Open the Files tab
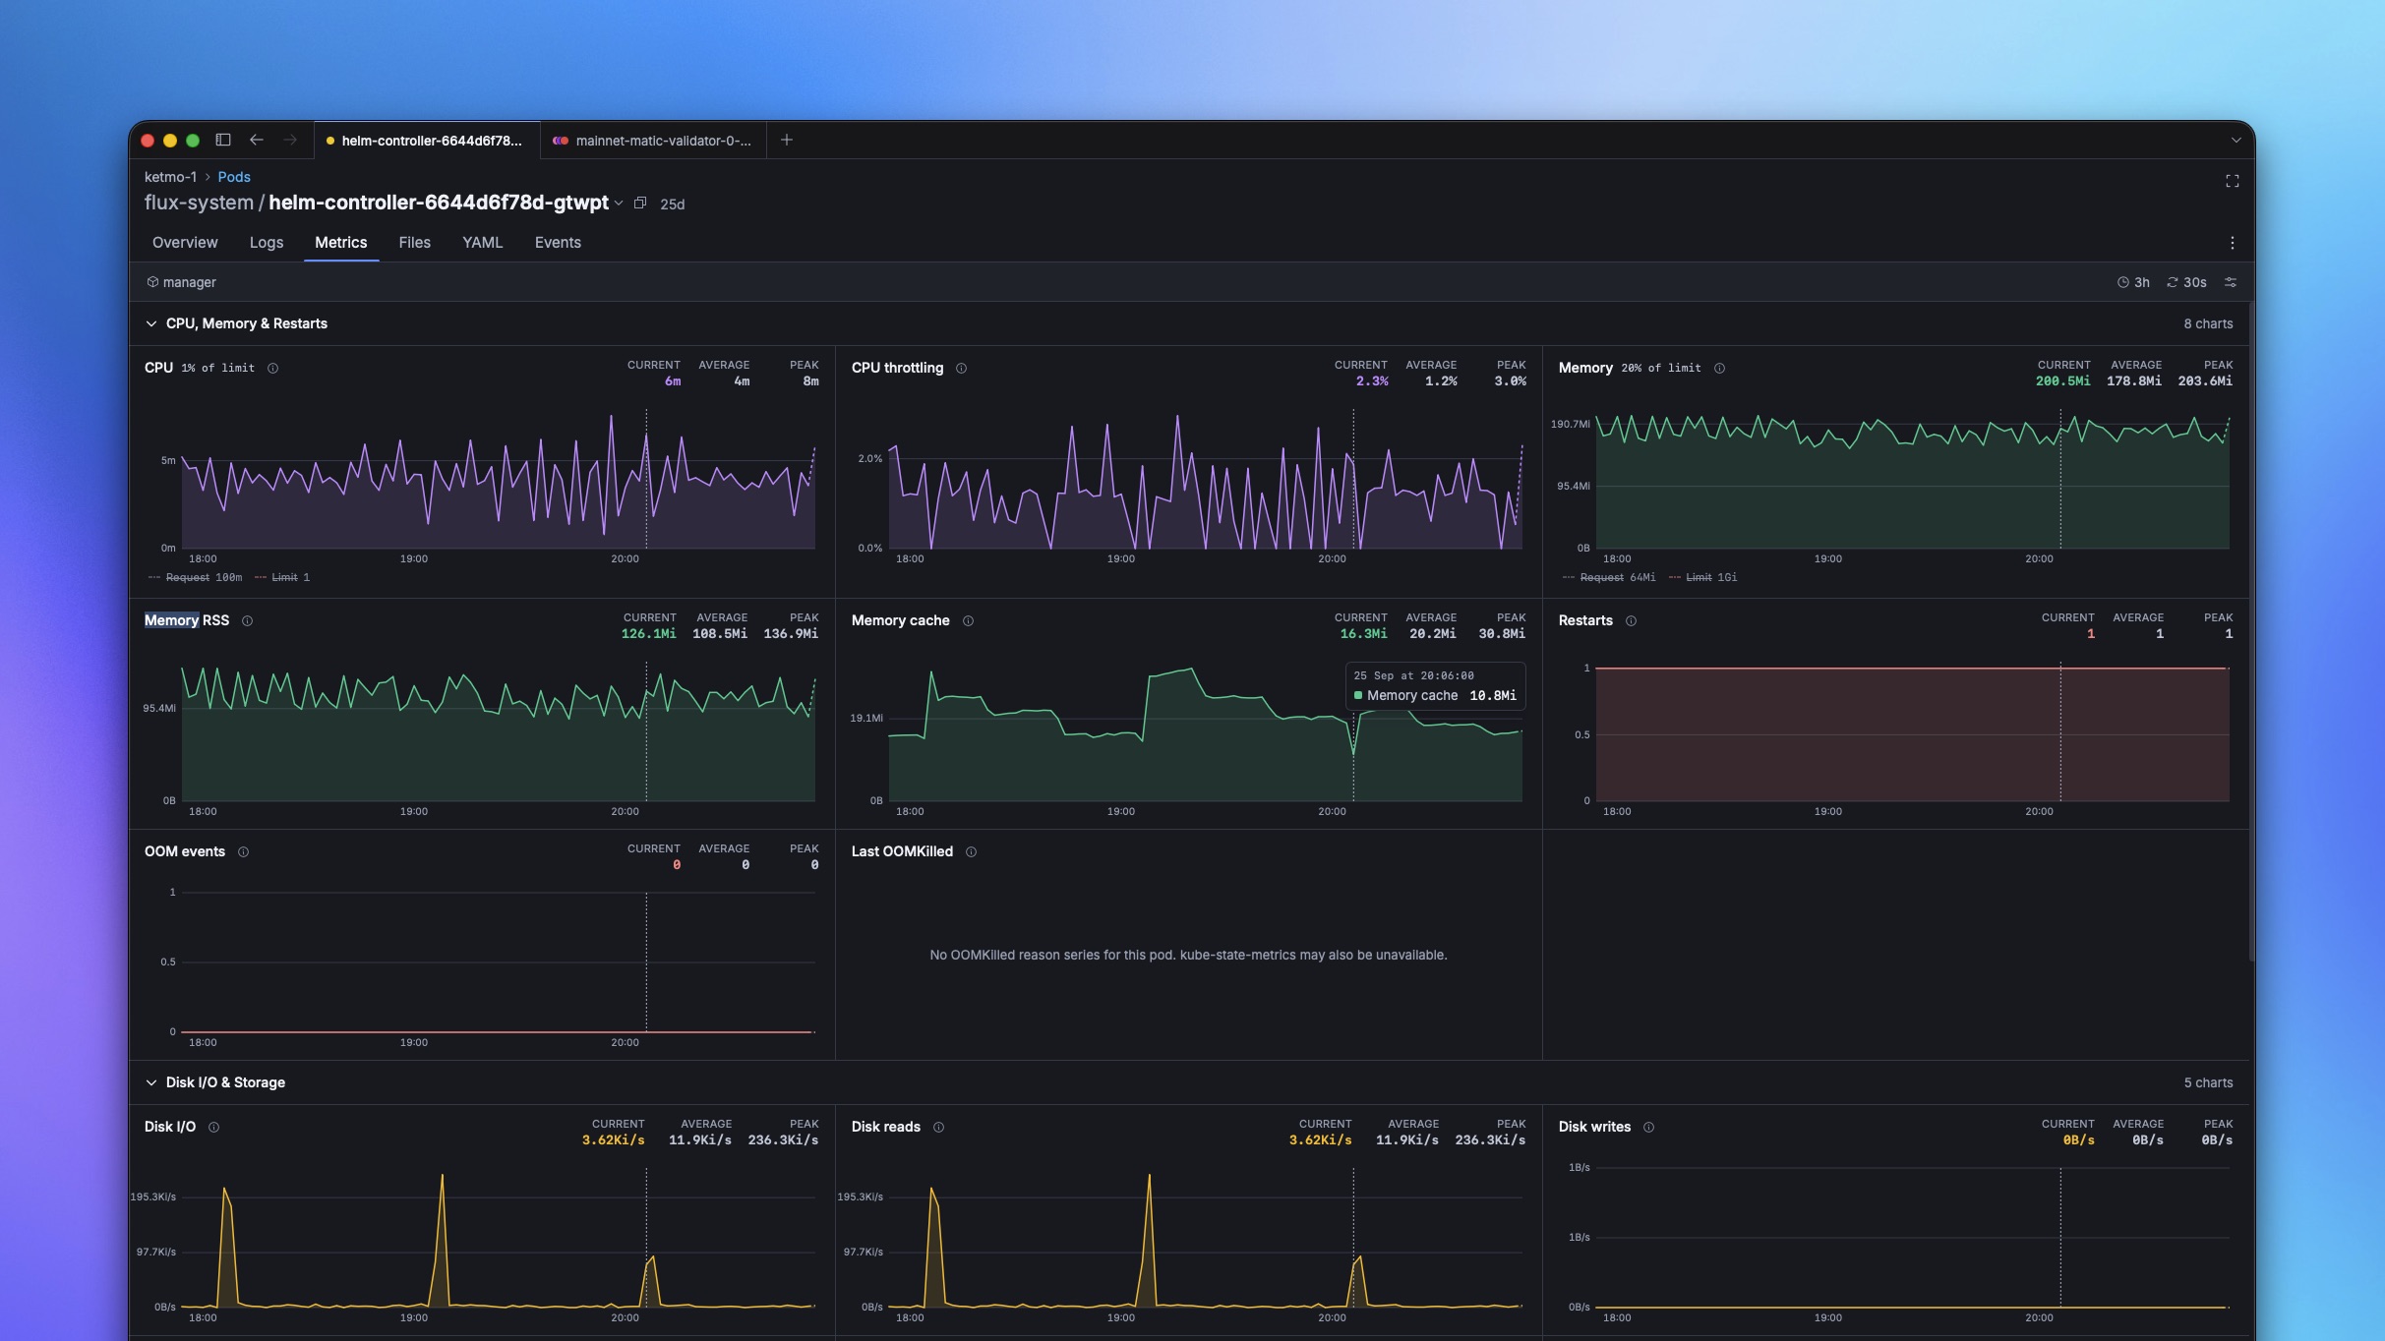 tap(415, 242)
